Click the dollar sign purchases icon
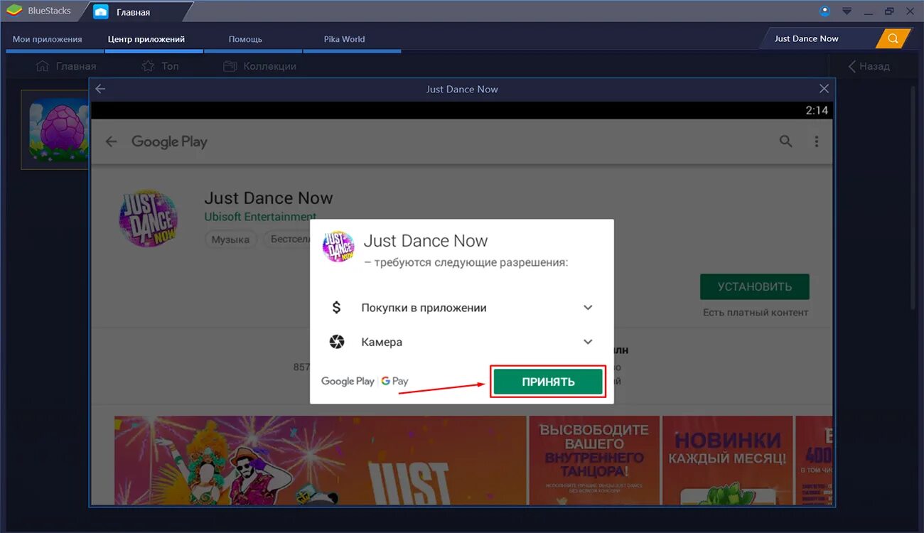Viewport: 924px width, 533px height. click(337, 308)
